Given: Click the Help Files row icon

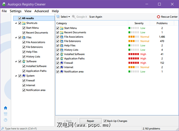Looking at the screenshot, I should (62, 46).
